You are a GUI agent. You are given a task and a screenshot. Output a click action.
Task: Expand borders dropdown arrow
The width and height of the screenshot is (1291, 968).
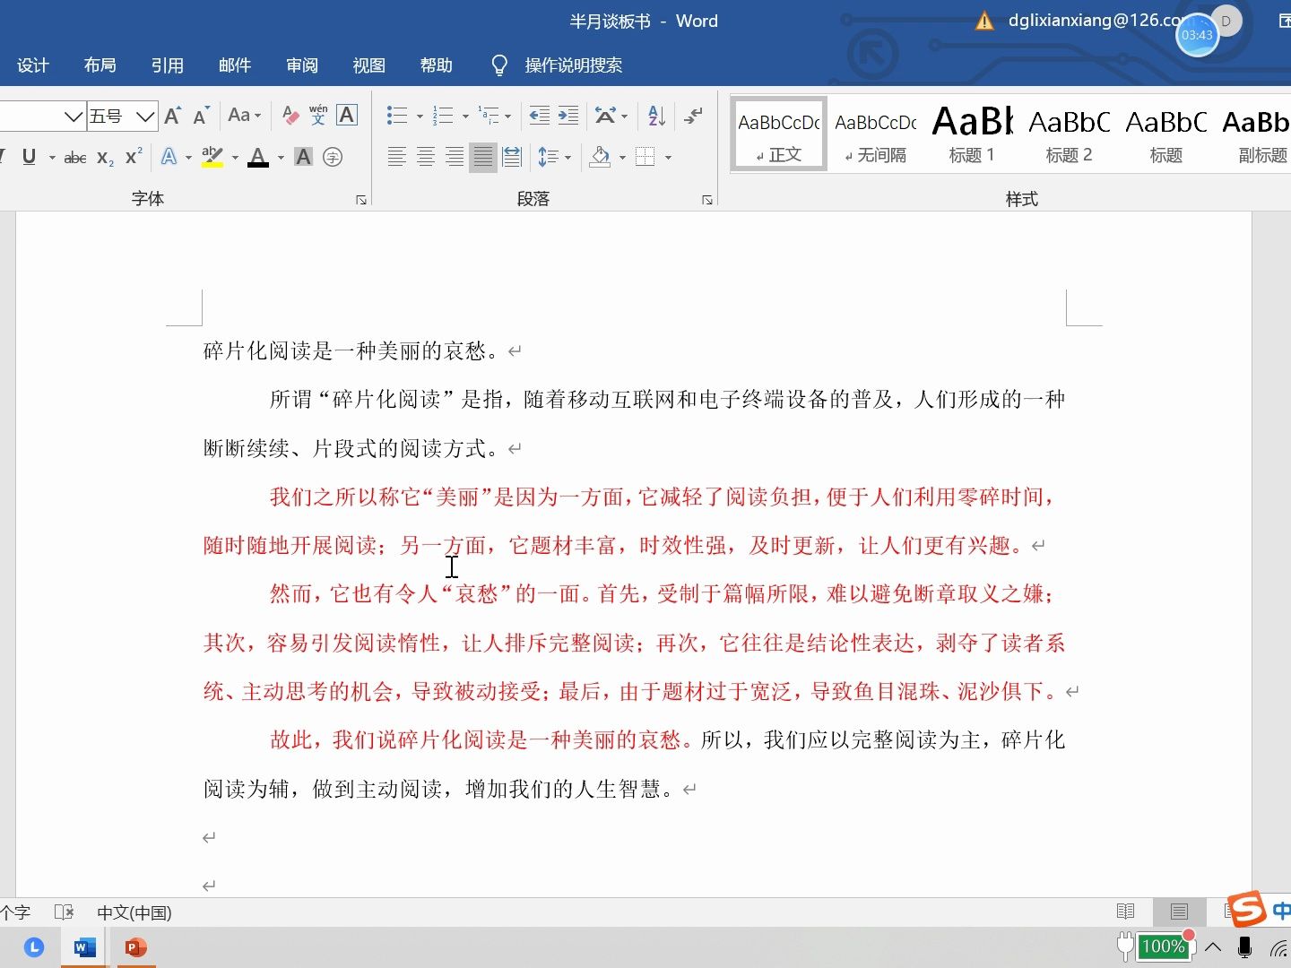coord(668,158)
